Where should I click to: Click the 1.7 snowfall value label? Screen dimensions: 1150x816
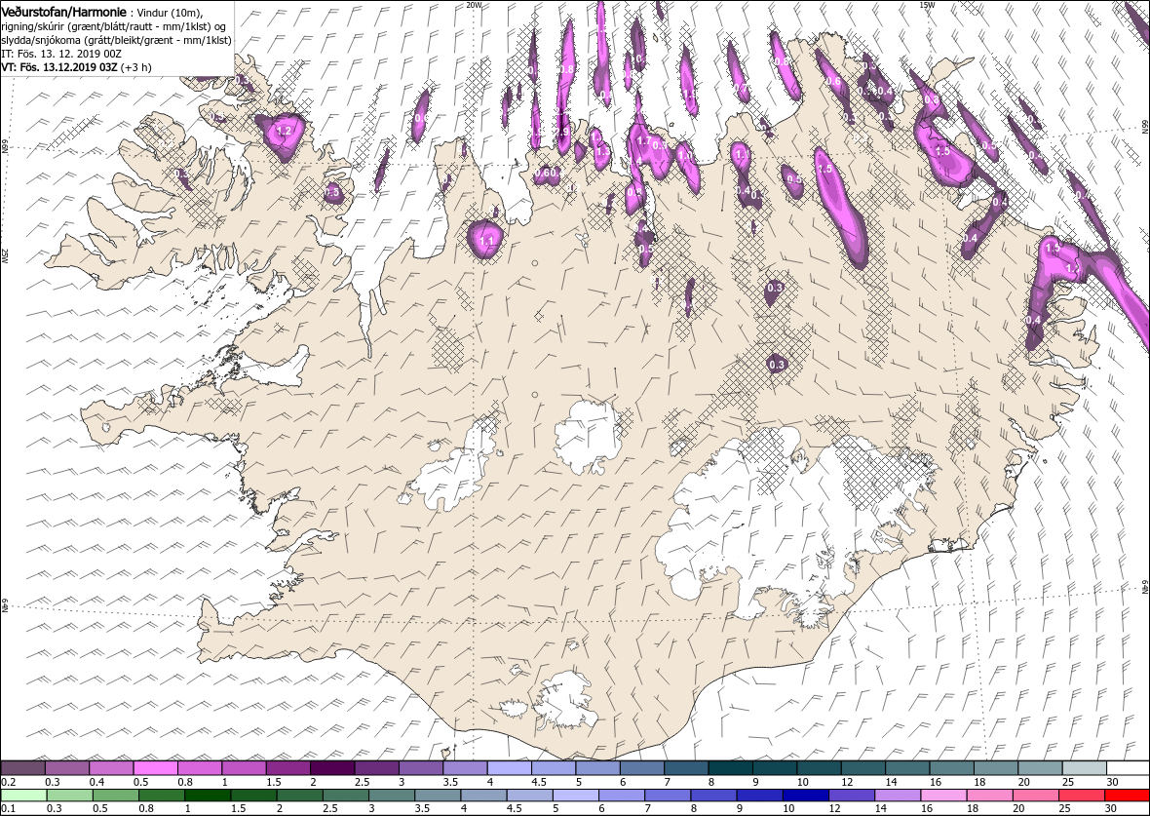tap(644, 140)
